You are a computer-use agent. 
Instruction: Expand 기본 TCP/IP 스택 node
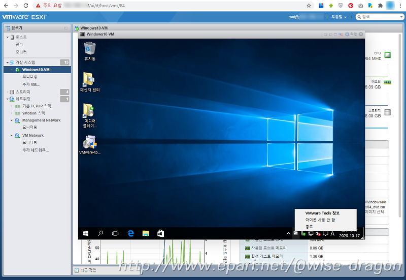[11, 106]
